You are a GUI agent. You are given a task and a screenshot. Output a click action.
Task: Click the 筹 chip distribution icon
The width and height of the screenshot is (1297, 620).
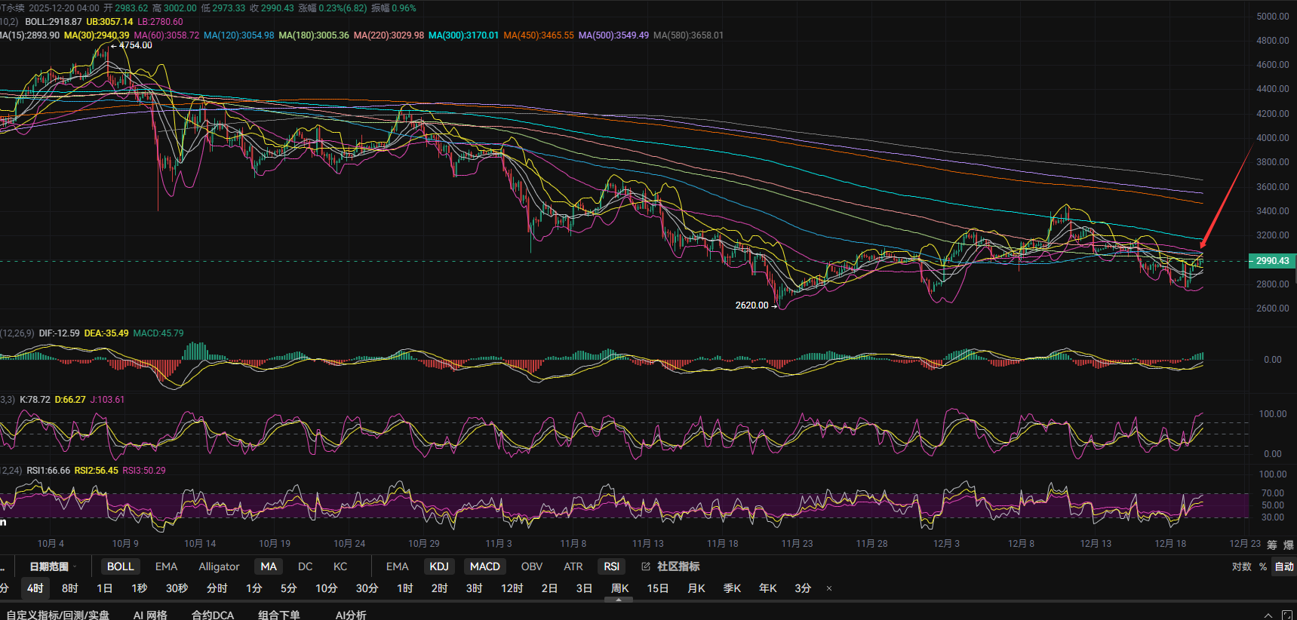click(1272, 545)
